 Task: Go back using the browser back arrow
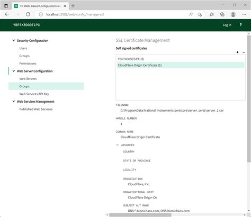(7, 14)
